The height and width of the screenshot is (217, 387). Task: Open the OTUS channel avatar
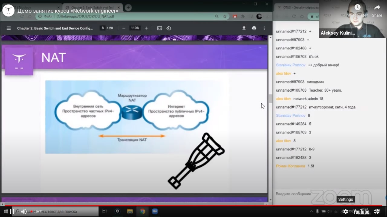pos(8,11)
